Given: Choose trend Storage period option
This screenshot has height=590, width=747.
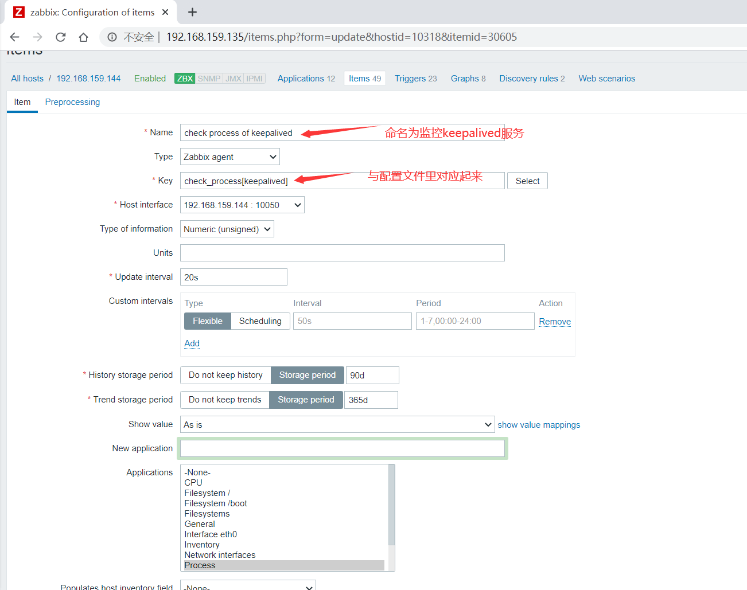Looking at the screenshot, I should pos(306,400).
